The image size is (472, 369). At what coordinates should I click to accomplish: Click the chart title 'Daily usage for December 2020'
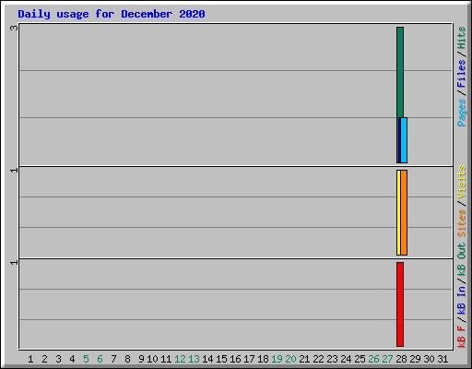(112, 14)
